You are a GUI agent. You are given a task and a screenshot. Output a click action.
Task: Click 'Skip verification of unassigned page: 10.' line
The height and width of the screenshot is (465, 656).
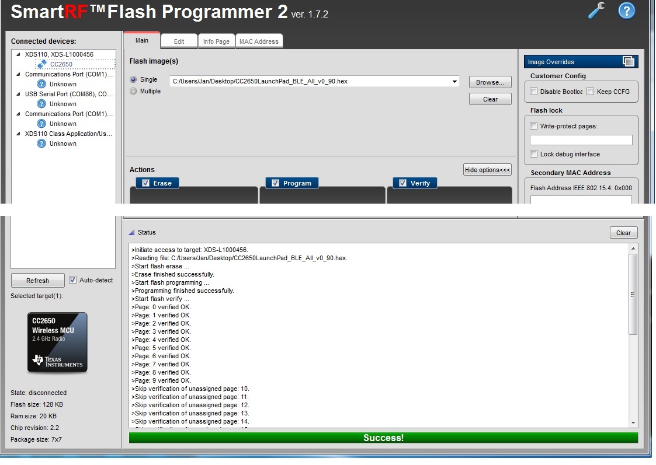point(190,389)
